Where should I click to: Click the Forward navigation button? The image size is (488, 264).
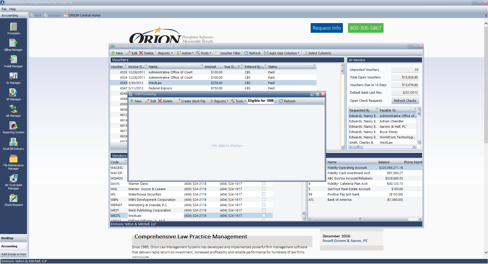pyautogui.click(x=52, y=15)
